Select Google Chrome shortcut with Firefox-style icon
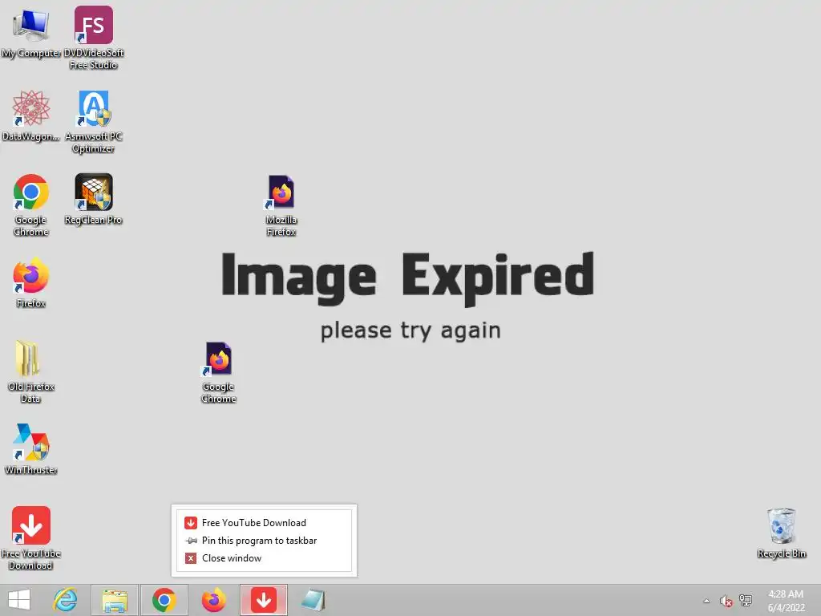 (x=218, y=372)
